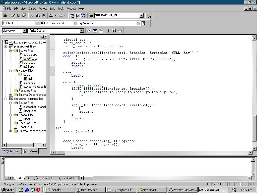Image resolution: width=257 pixels, height=193 pixels.
Task: Save client.cpp with the single floppy icon
Action: (x=19, y=16)
